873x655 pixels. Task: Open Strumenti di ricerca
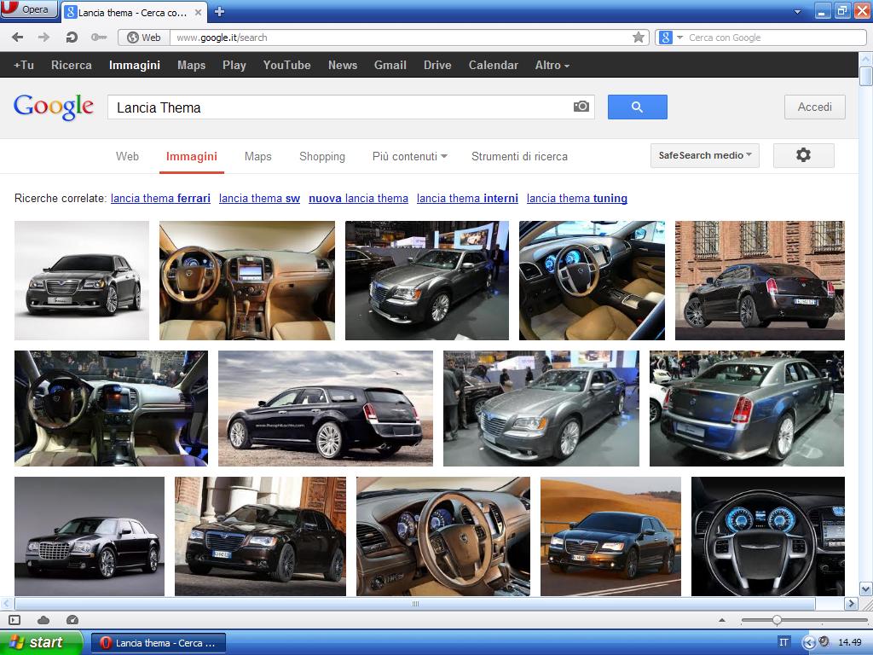(x=519, y=157)
